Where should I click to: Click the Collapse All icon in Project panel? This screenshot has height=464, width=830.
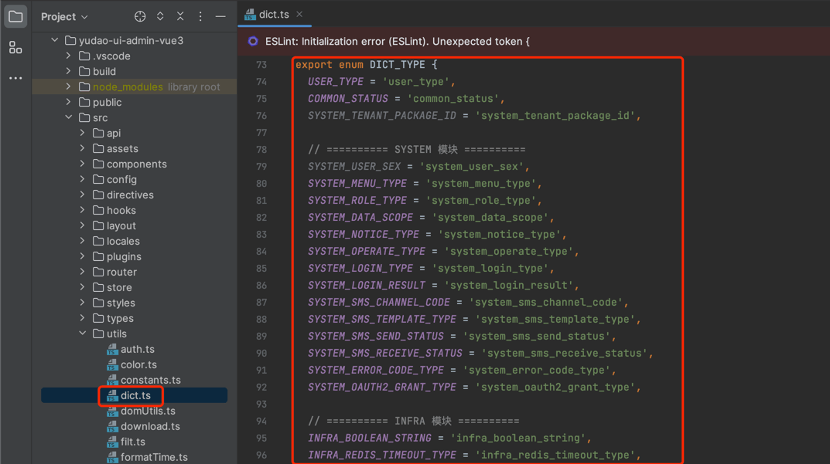click(x=180, y=16)
